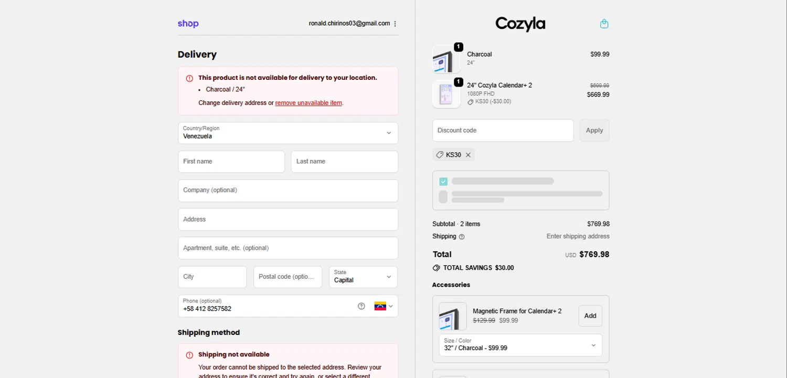This screenshot has height=378, width=787.
Task: Click the phone field help icon
Action: [361, 306]
